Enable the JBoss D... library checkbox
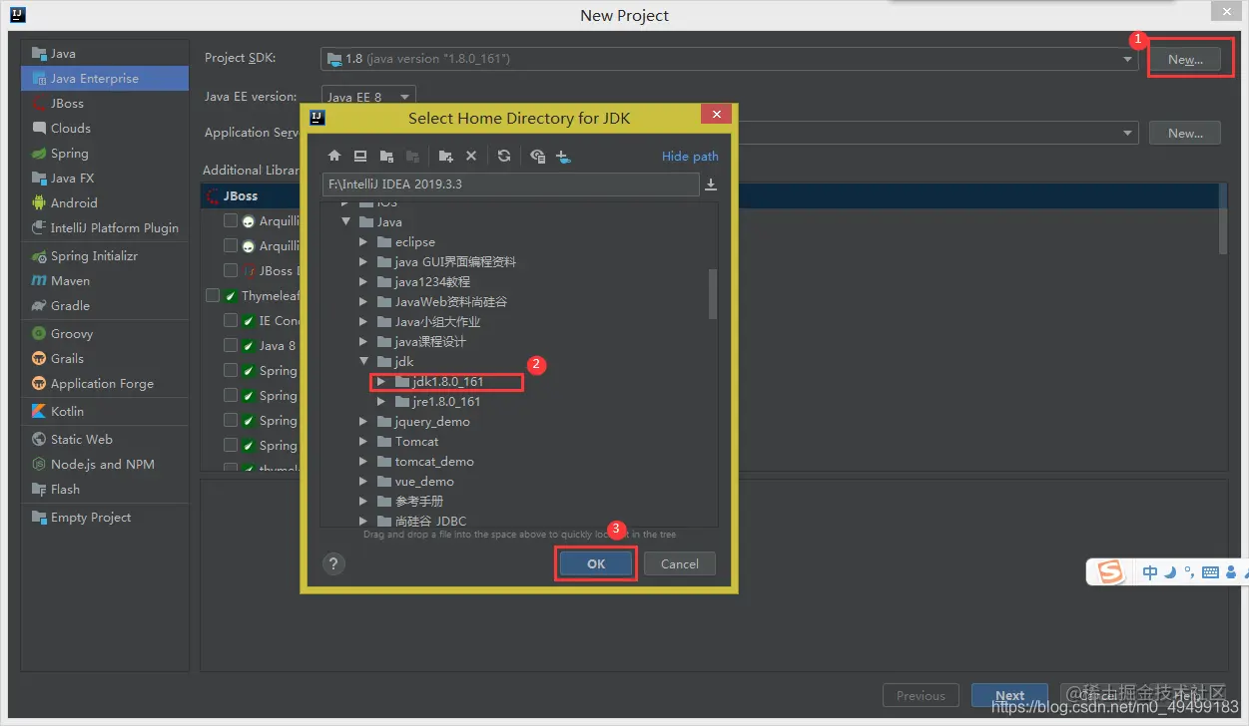Image resolution: width=1249 pixels, height=726 pixels. click(231, 270)
